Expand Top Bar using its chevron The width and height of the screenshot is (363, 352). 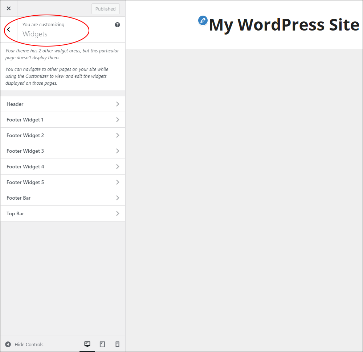118,213
